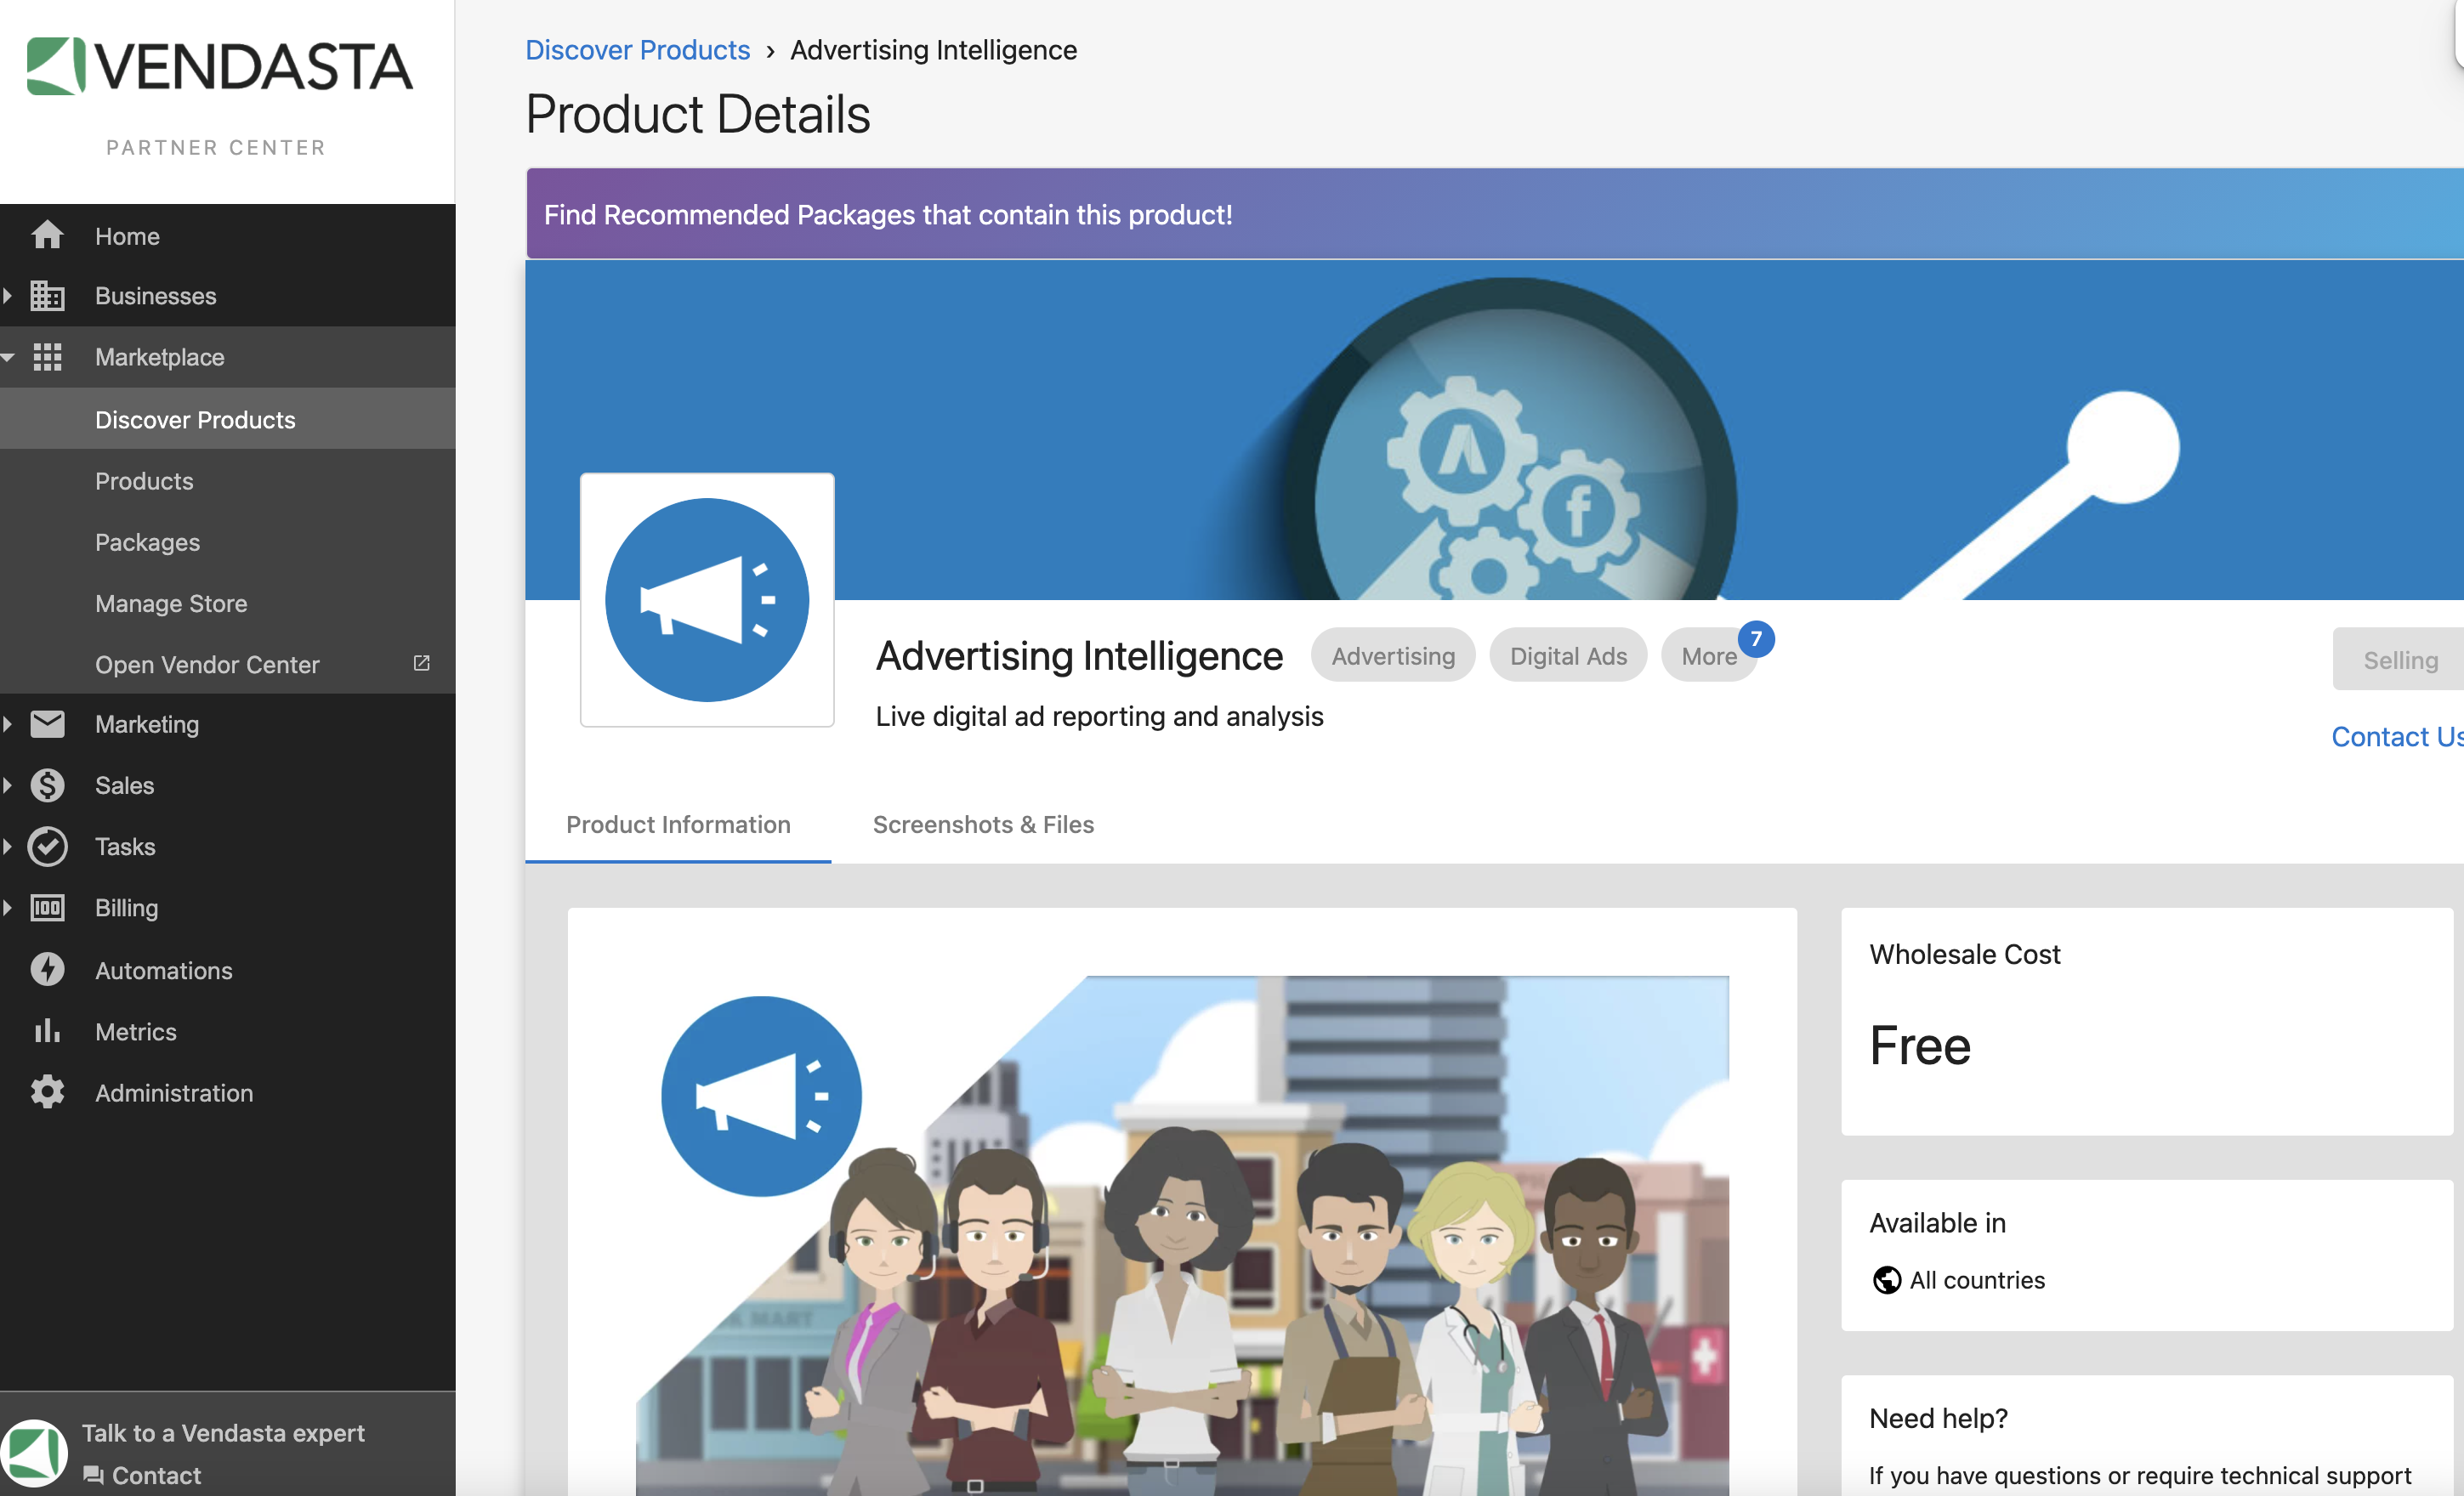Expand the Marketing menu arrow
The image size is (2464, 1496).
[8, 724]
